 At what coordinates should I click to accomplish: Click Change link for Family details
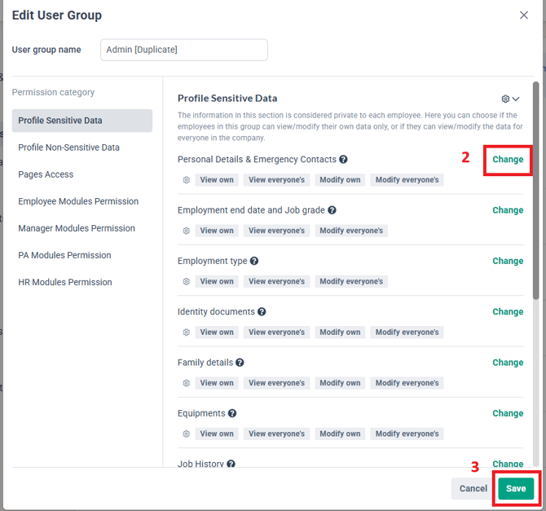508,363
